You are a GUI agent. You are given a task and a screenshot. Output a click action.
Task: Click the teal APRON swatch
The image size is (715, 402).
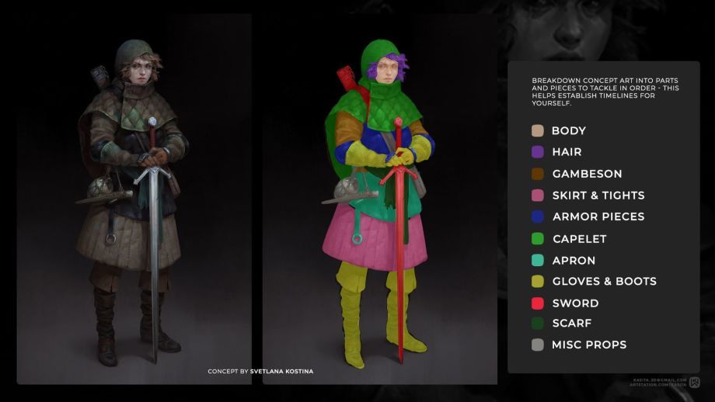point(538,260)
